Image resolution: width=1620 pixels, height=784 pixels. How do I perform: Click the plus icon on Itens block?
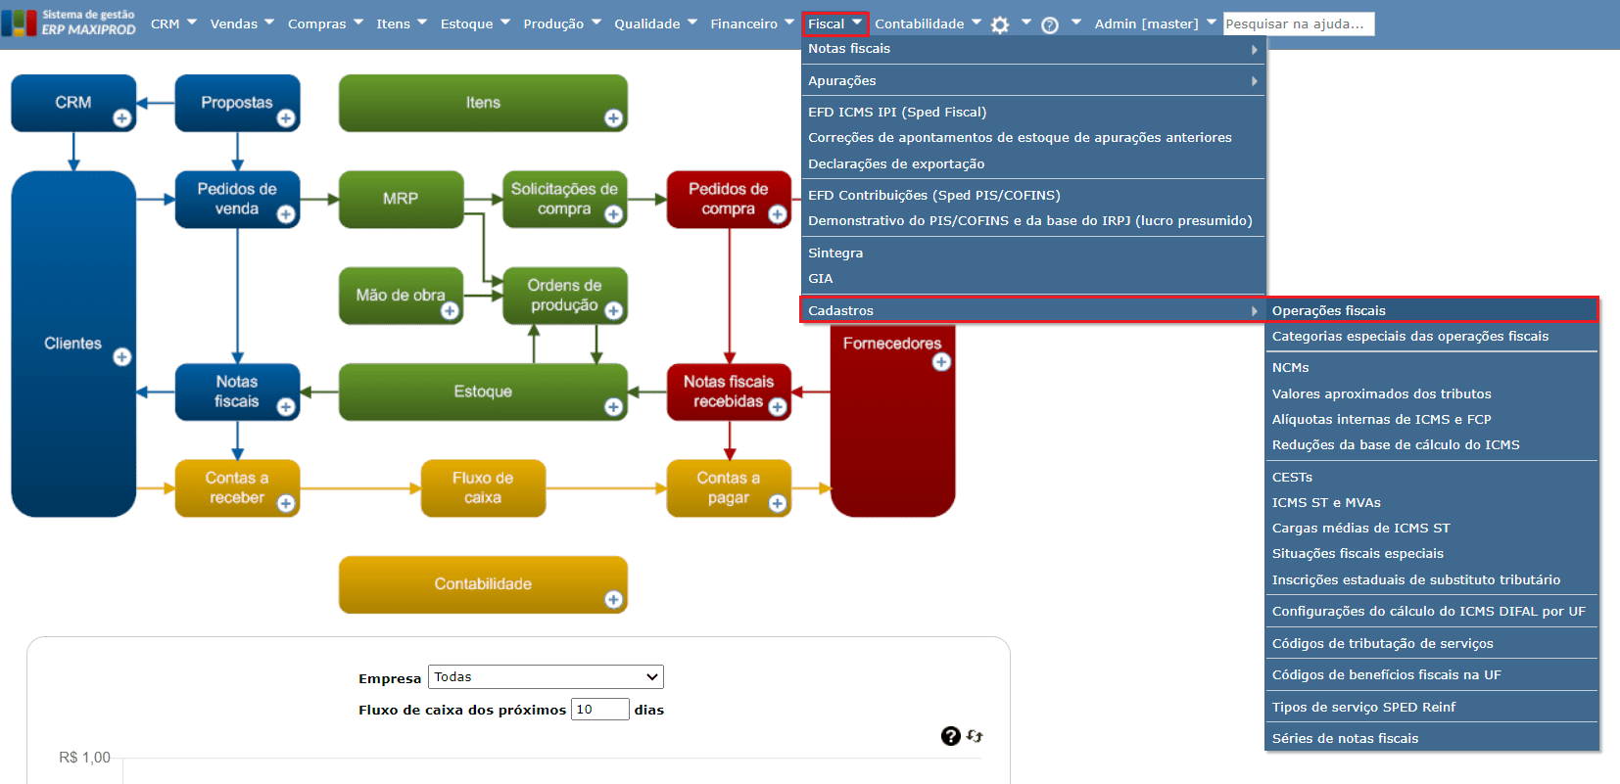pyautogui.click(x=614, y=118)
